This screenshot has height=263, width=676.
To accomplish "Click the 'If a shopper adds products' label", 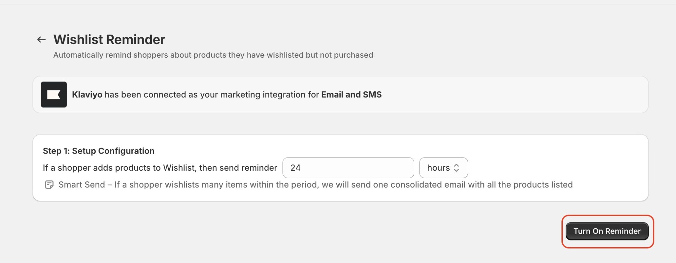I will [160, 168].
